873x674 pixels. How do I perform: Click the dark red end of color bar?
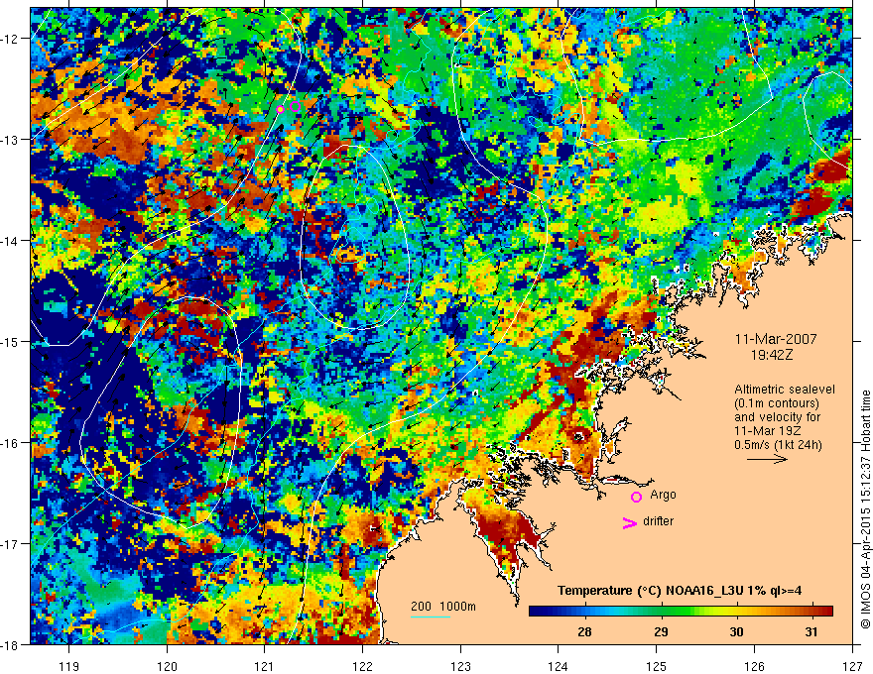tap(827, 611)
